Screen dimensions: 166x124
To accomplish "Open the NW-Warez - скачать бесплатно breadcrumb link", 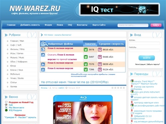I will (58, 35).
